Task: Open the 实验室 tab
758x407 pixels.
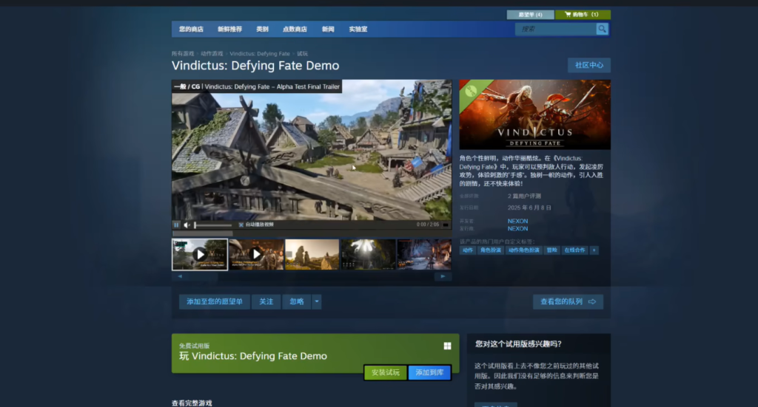Action: (x=358, y=29)
